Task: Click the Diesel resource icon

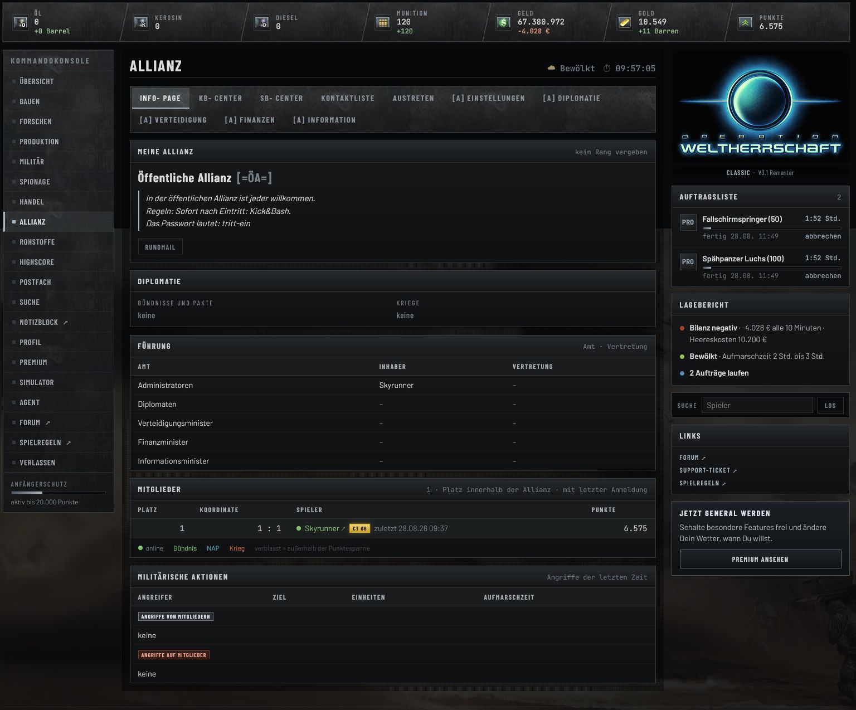Action: (262, 22)
